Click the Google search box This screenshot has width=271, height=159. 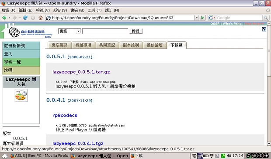(x=240, y=18)
